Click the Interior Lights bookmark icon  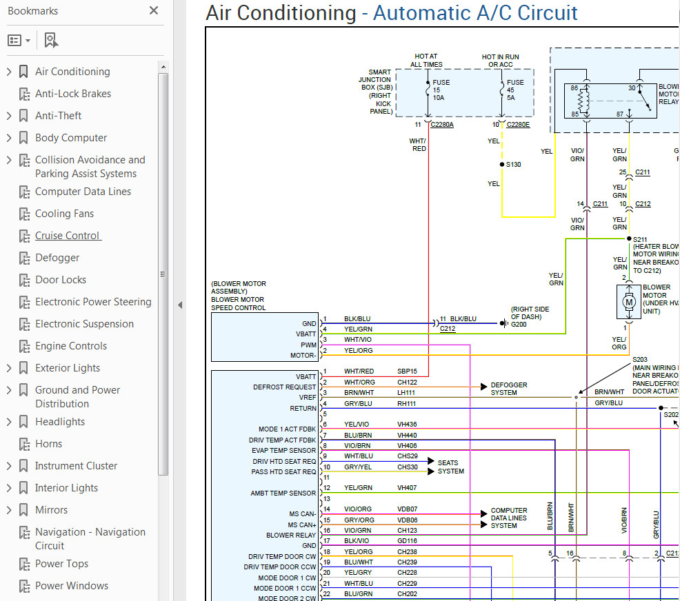(x=24, y=488)
